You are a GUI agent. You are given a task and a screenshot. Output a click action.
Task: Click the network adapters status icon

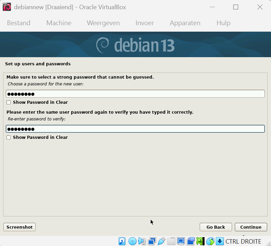152,241
